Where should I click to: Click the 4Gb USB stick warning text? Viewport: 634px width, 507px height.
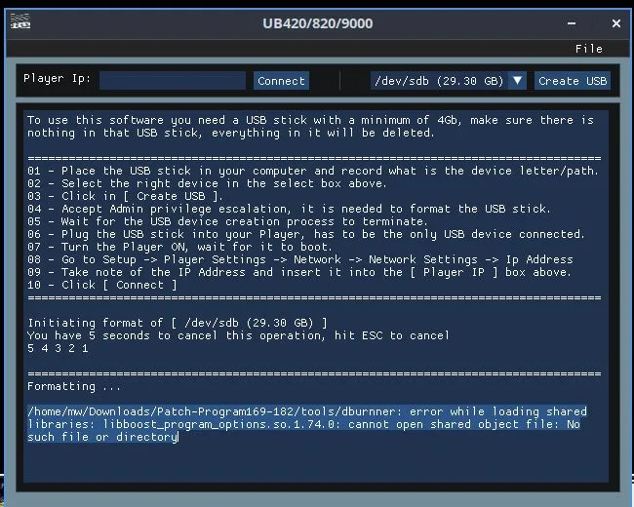310,126
